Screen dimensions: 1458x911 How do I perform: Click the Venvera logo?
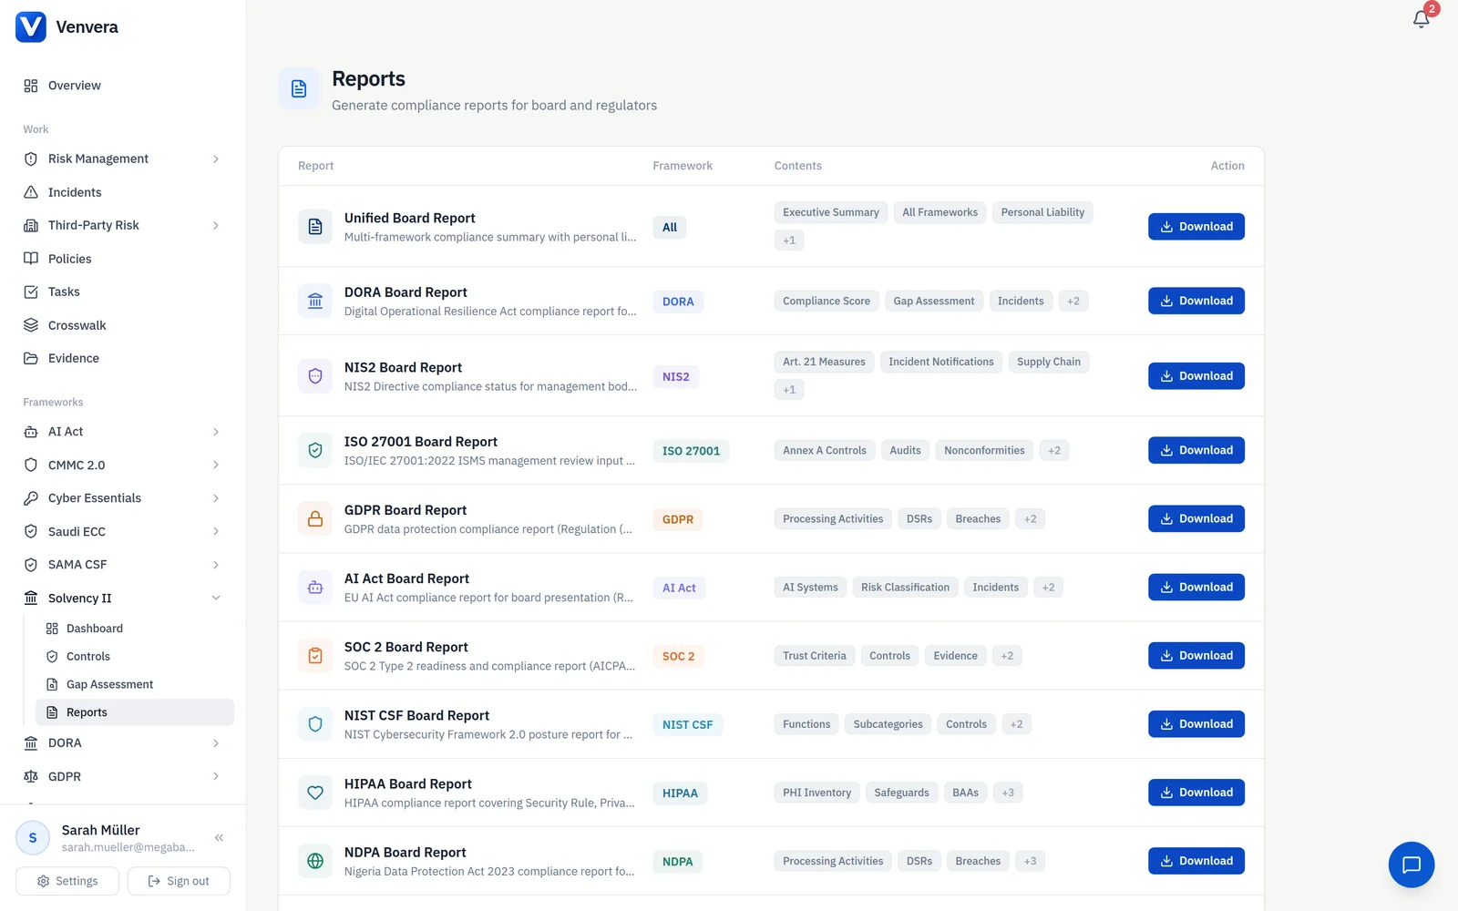(31, 26)
